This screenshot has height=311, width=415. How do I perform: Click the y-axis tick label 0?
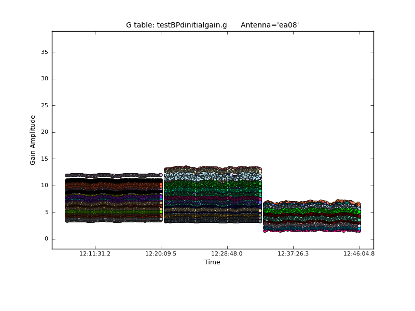coord(46,239)
